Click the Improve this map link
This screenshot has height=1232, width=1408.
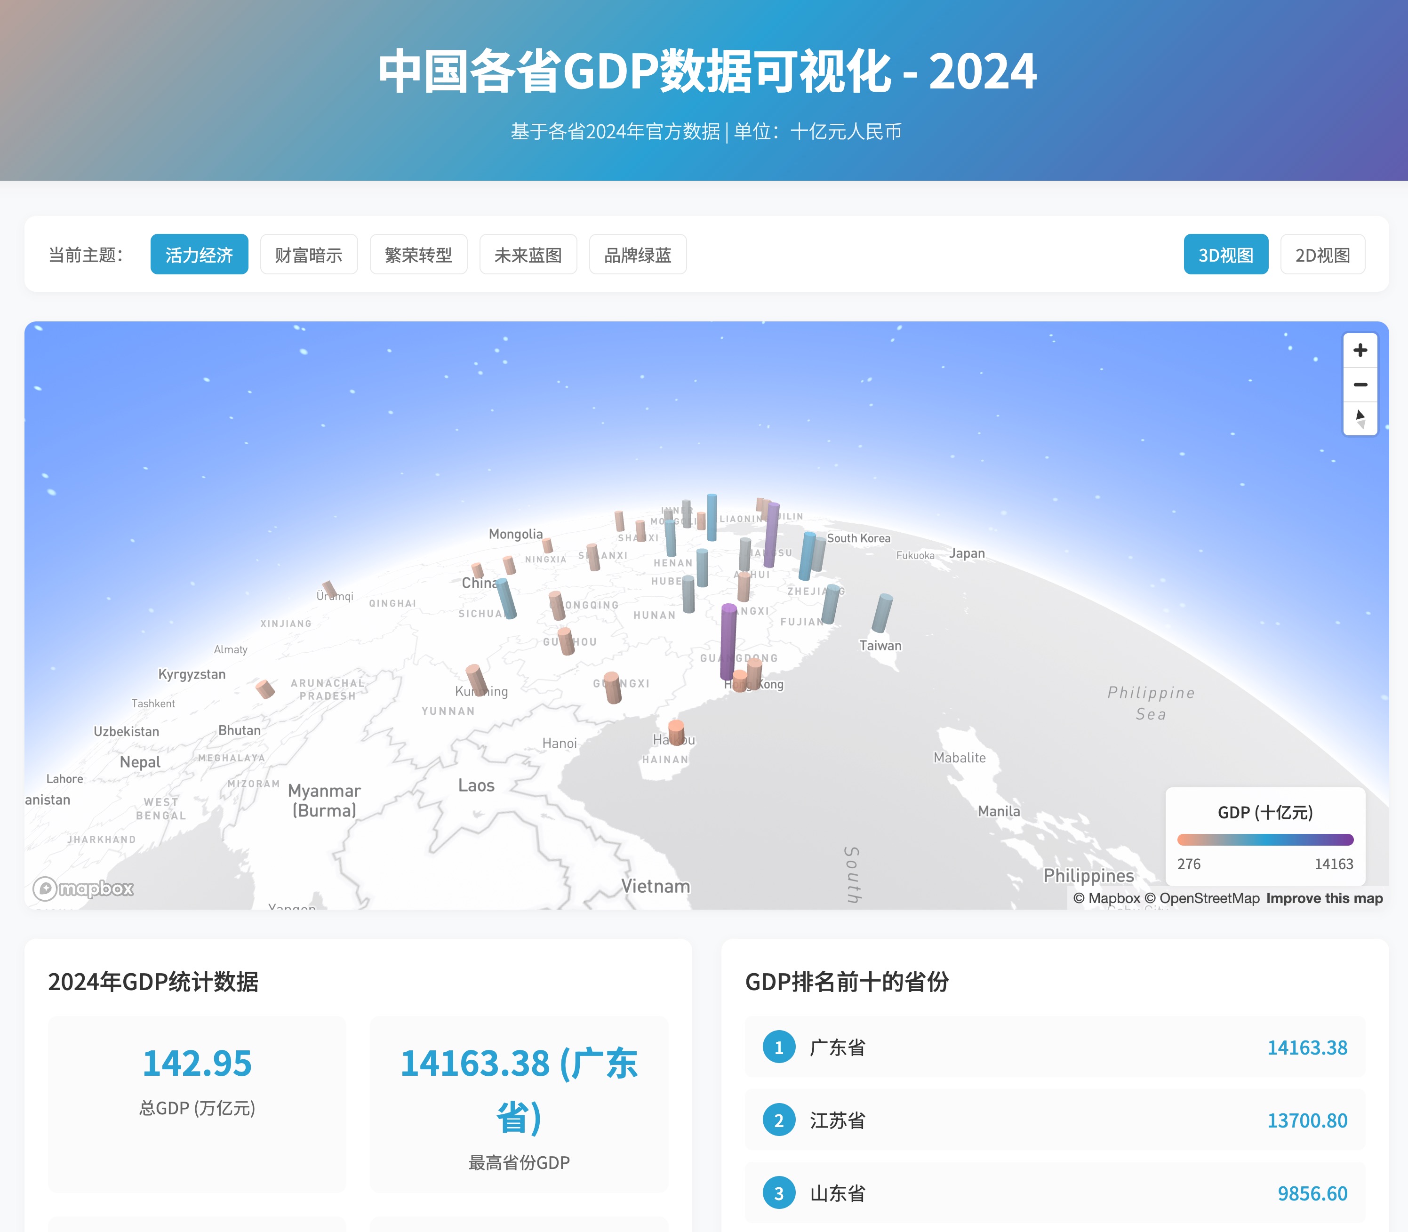click(1324, 898)
